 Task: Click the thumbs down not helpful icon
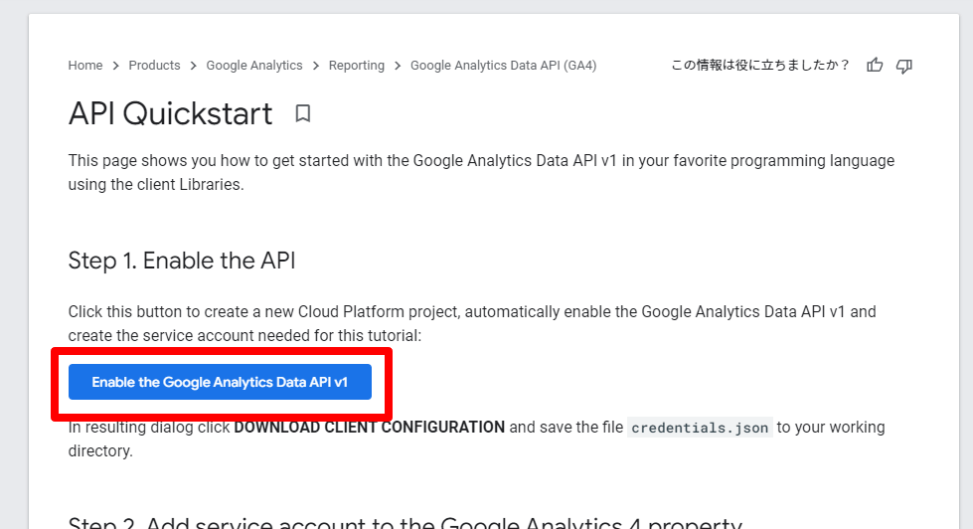click(903, 66)
